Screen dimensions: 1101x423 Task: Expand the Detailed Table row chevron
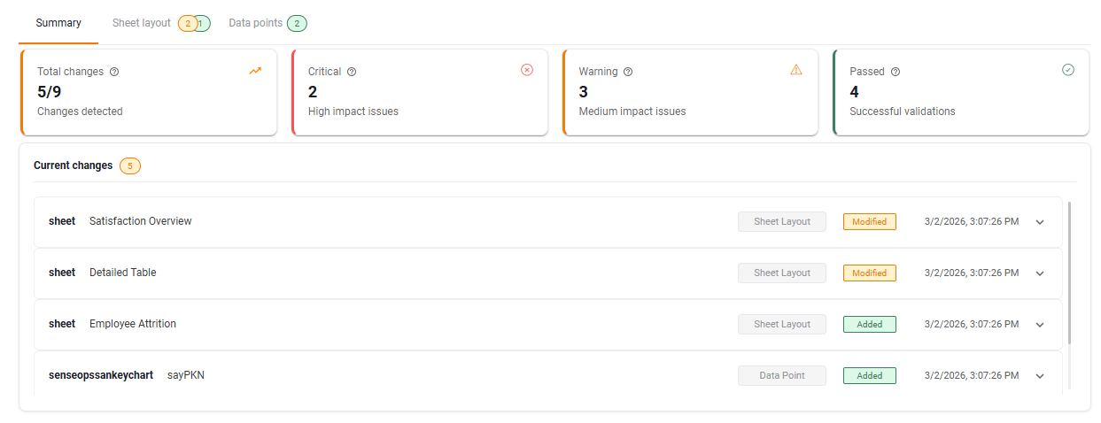[x=1040, y=273]
